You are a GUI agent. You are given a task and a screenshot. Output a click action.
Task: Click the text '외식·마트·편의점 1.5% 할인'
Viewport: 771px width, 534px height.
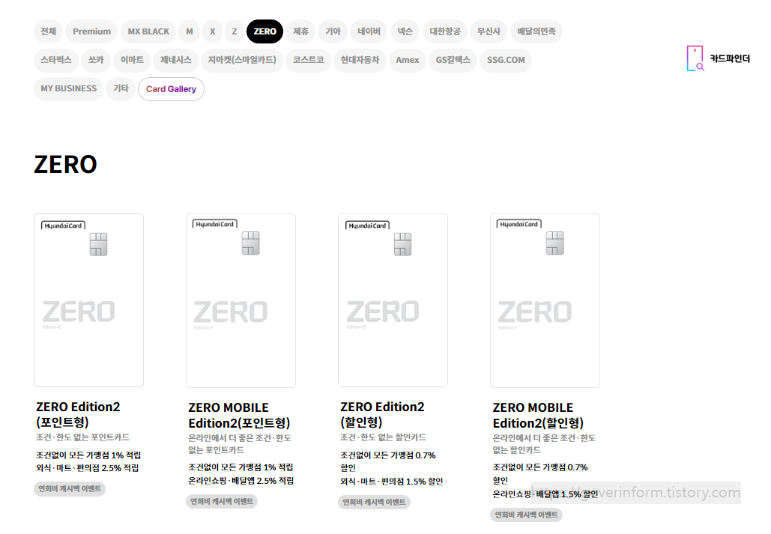[391, 482]
